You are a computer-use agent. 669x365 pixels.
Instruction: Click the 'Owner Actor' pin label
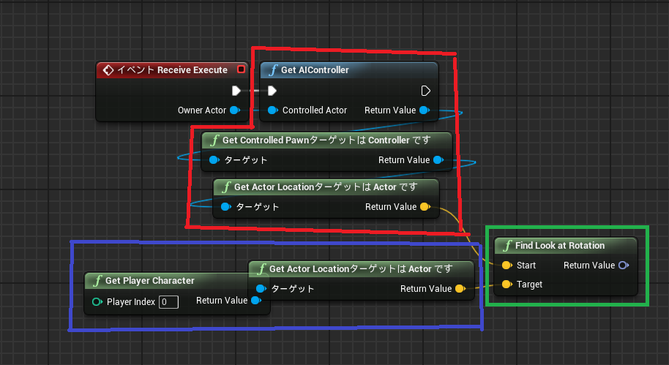(x=202, y=110)
